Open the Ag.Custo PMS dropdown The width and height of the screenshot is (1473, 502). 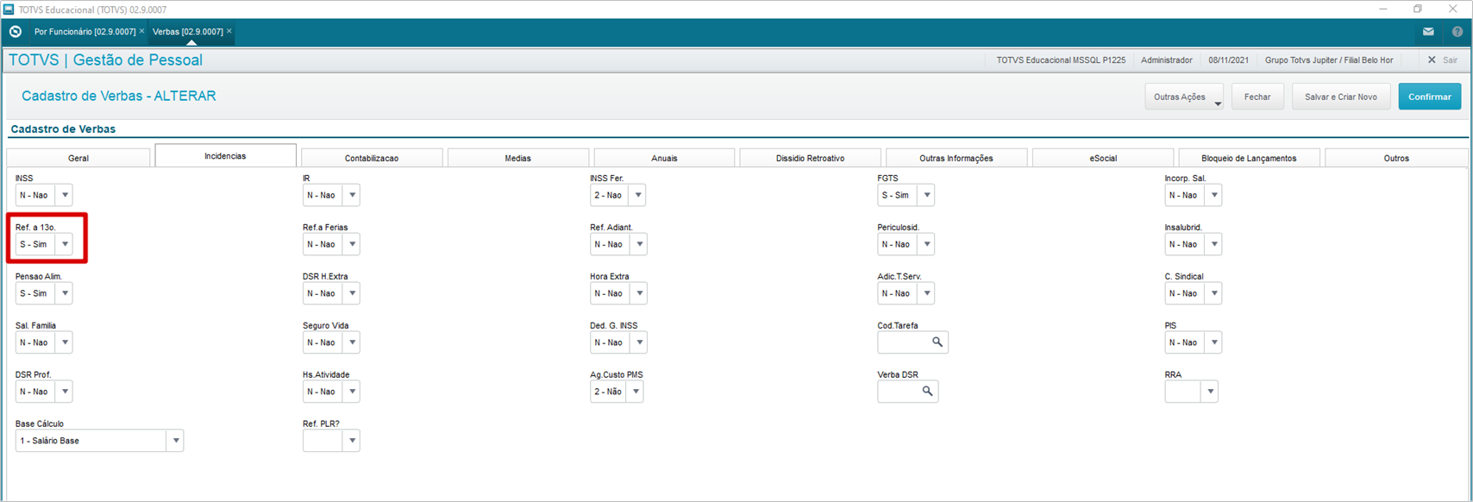click(x=617, y=392)
